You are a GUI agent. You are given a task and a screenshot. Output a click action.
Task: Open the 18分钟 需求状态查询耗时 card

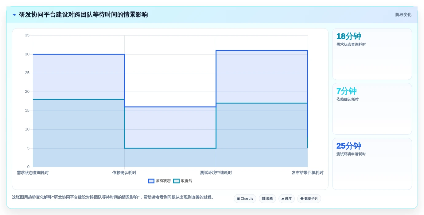[372, 54]
